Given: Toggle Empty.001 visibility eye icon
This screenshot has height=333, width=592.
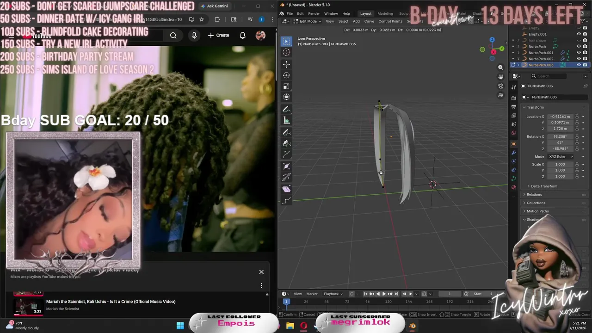Looking at the screenshot, I should click(579, 34).
